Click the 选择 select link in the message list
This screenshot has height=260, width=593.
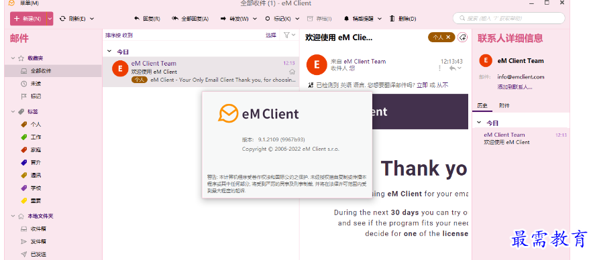click(271, 35)
